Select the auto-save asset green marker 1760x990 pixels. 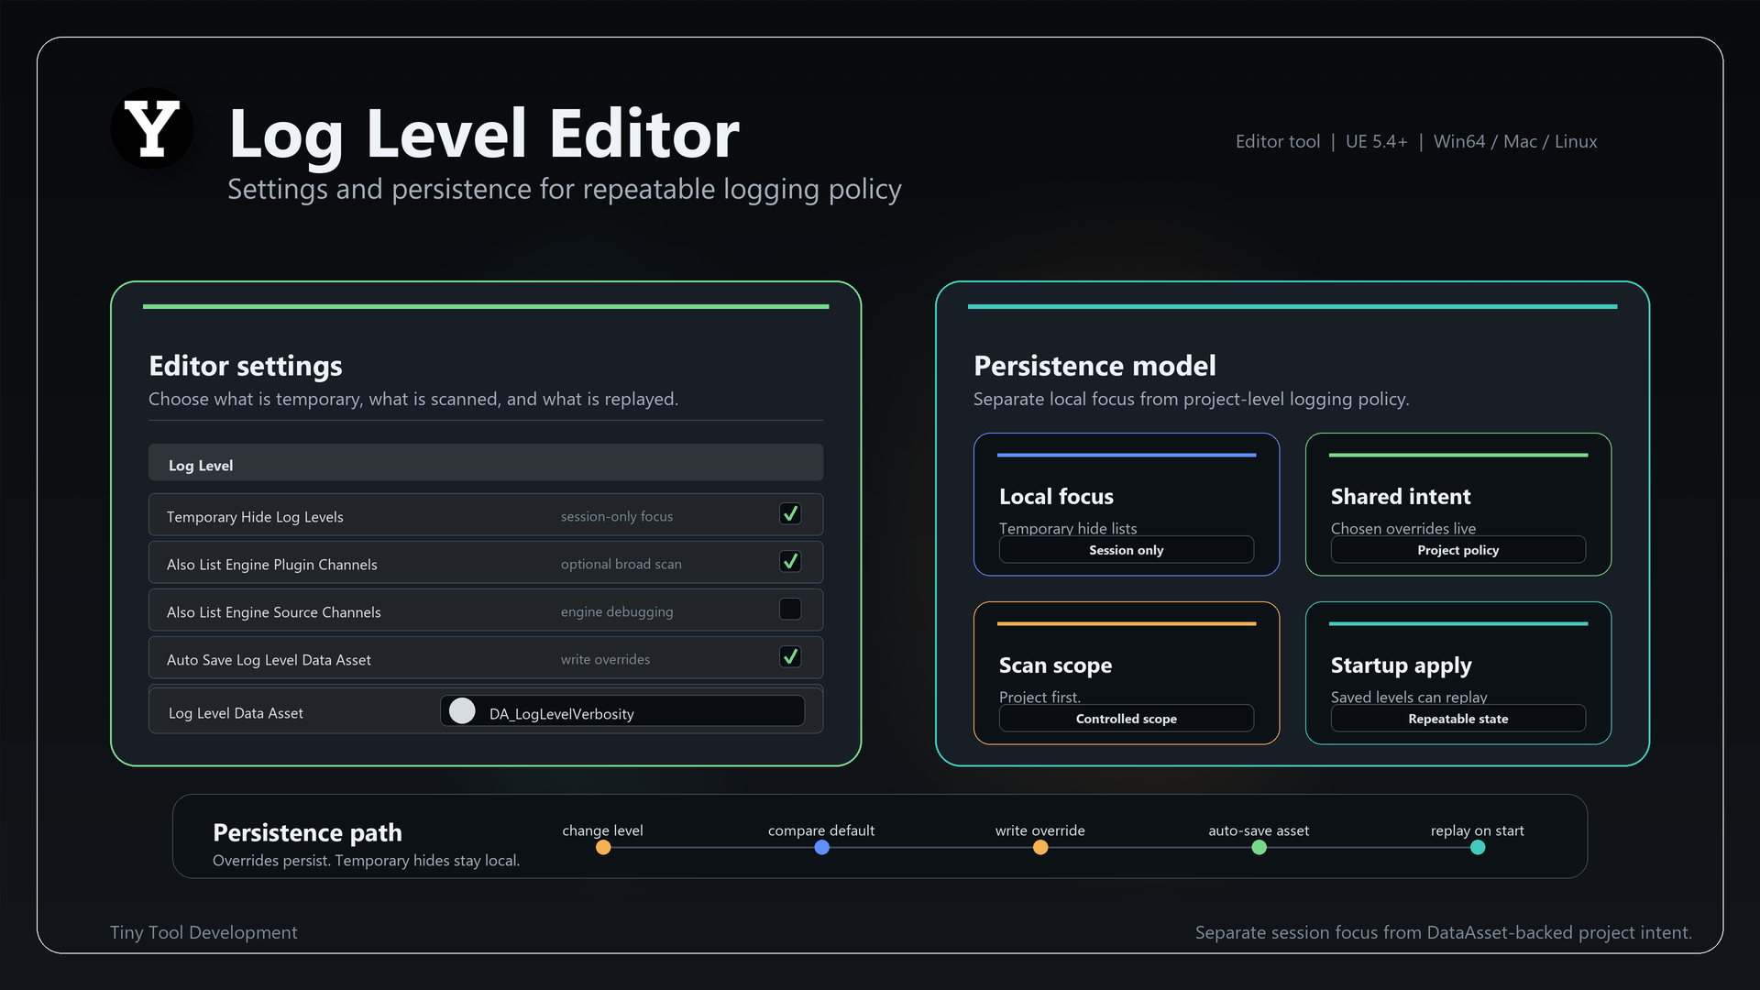pos(1259,848)
